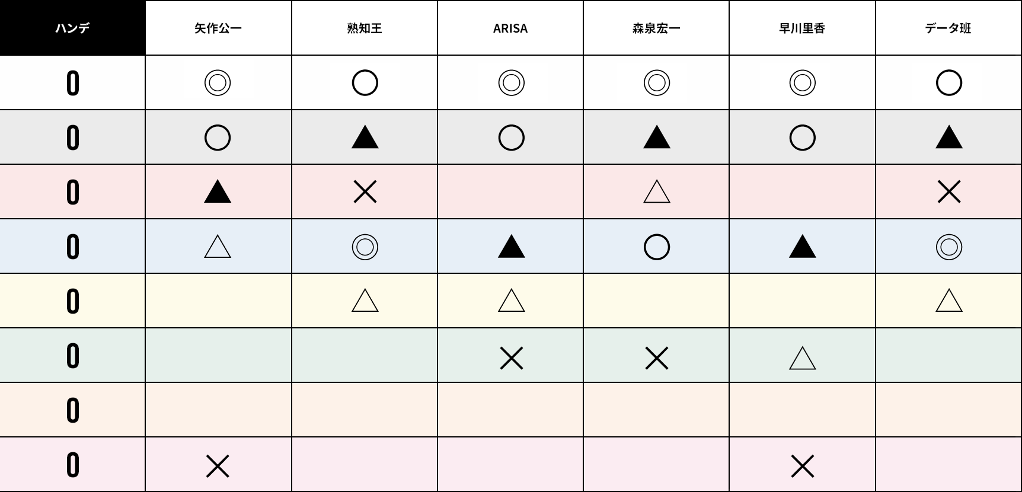Viewport: 1022px width, 492px height.
Task: Select the filled triangle in 熟知王's gray row
Action: click(x=365, y=137)
